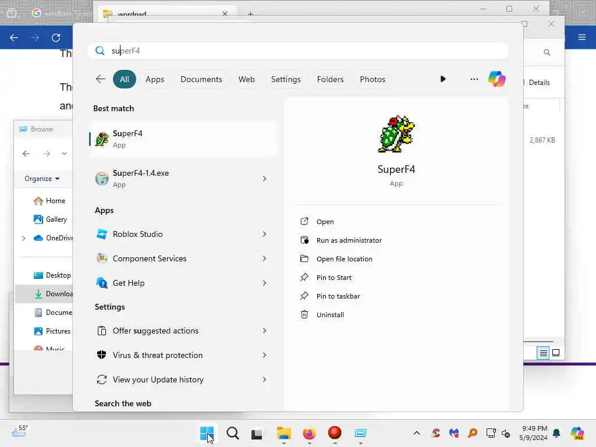
Task: Open notification bell in system tray
Action: point(556,433)
